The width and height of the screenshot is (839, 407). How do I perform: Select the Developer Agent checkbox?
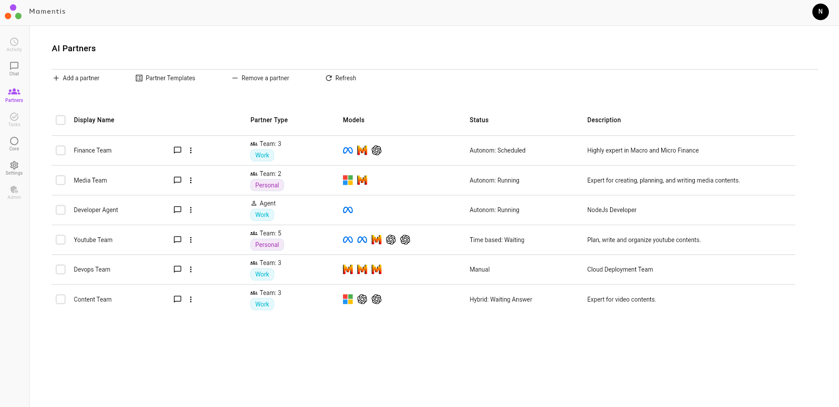(61, 210)
